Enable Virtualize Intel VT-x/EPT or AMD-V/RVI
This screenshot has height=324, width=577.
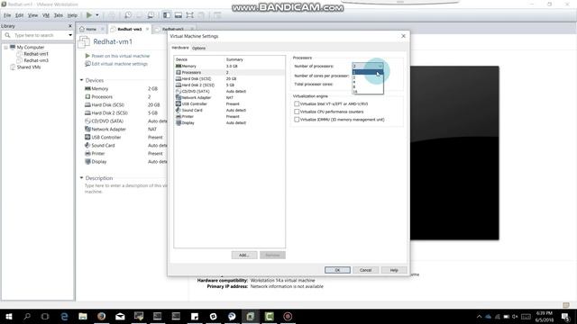297,103
